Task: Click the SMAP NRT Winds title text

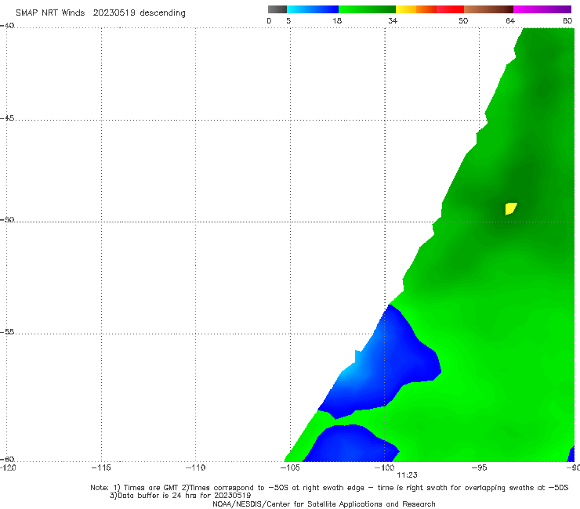Action: [x=50, y=13]
